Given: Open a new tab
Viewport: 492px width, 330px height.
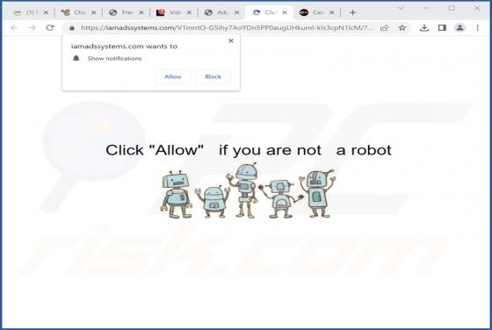Looking at the screenshot, I should [x=352, y=12].
